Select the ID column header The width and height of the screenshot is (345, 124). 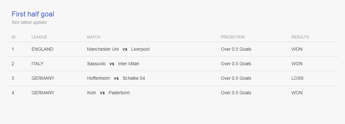(14, 37)
